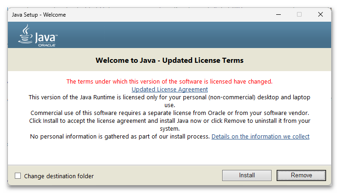The image size is (339, 193).
Task: Click the Java Setup - Welcome title
Action: [39, 15]
